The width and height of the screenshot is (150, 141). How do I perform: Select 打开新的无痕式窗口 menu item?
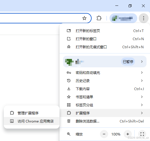click(105, 47)
